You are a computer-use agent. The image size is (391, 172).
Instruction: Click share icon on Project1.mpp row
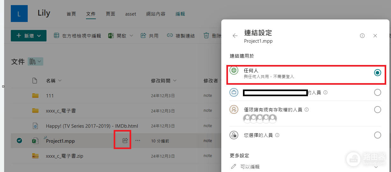click(x=125, y=140)
